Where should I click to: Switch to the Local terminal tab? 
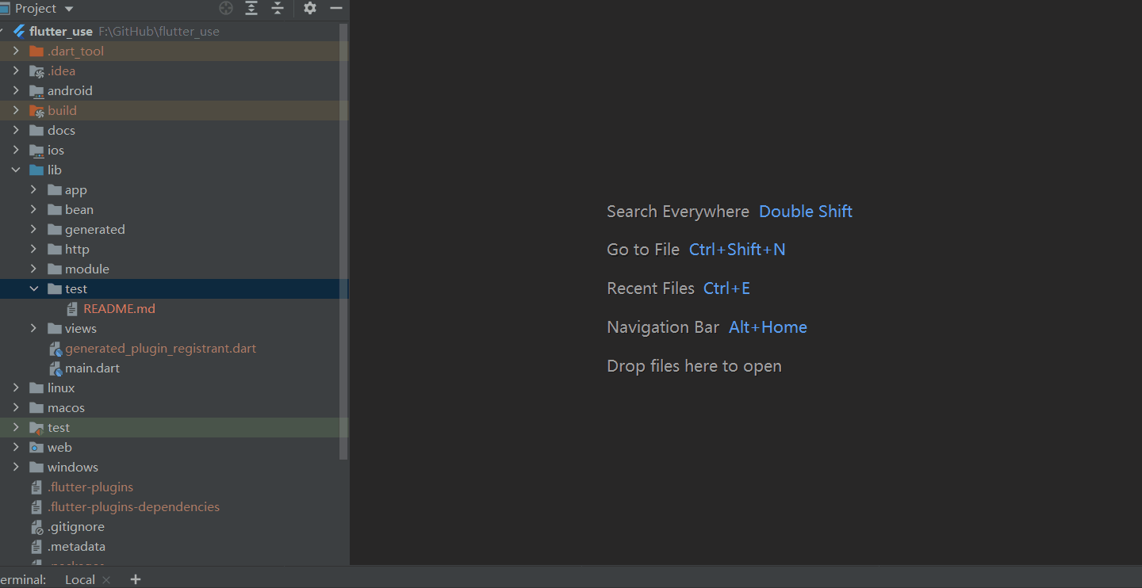(79, 579)
